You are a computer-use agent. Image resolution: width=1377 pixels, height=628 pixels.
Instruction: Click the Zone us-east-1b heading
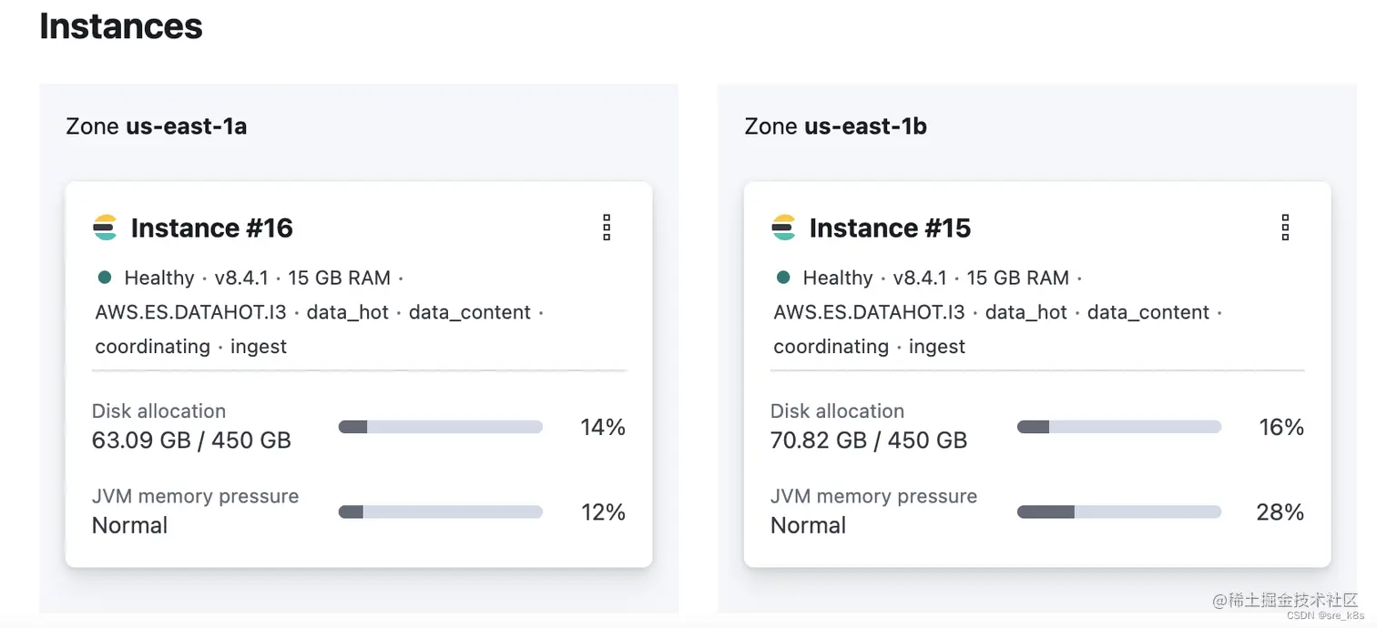pos(835,126)
